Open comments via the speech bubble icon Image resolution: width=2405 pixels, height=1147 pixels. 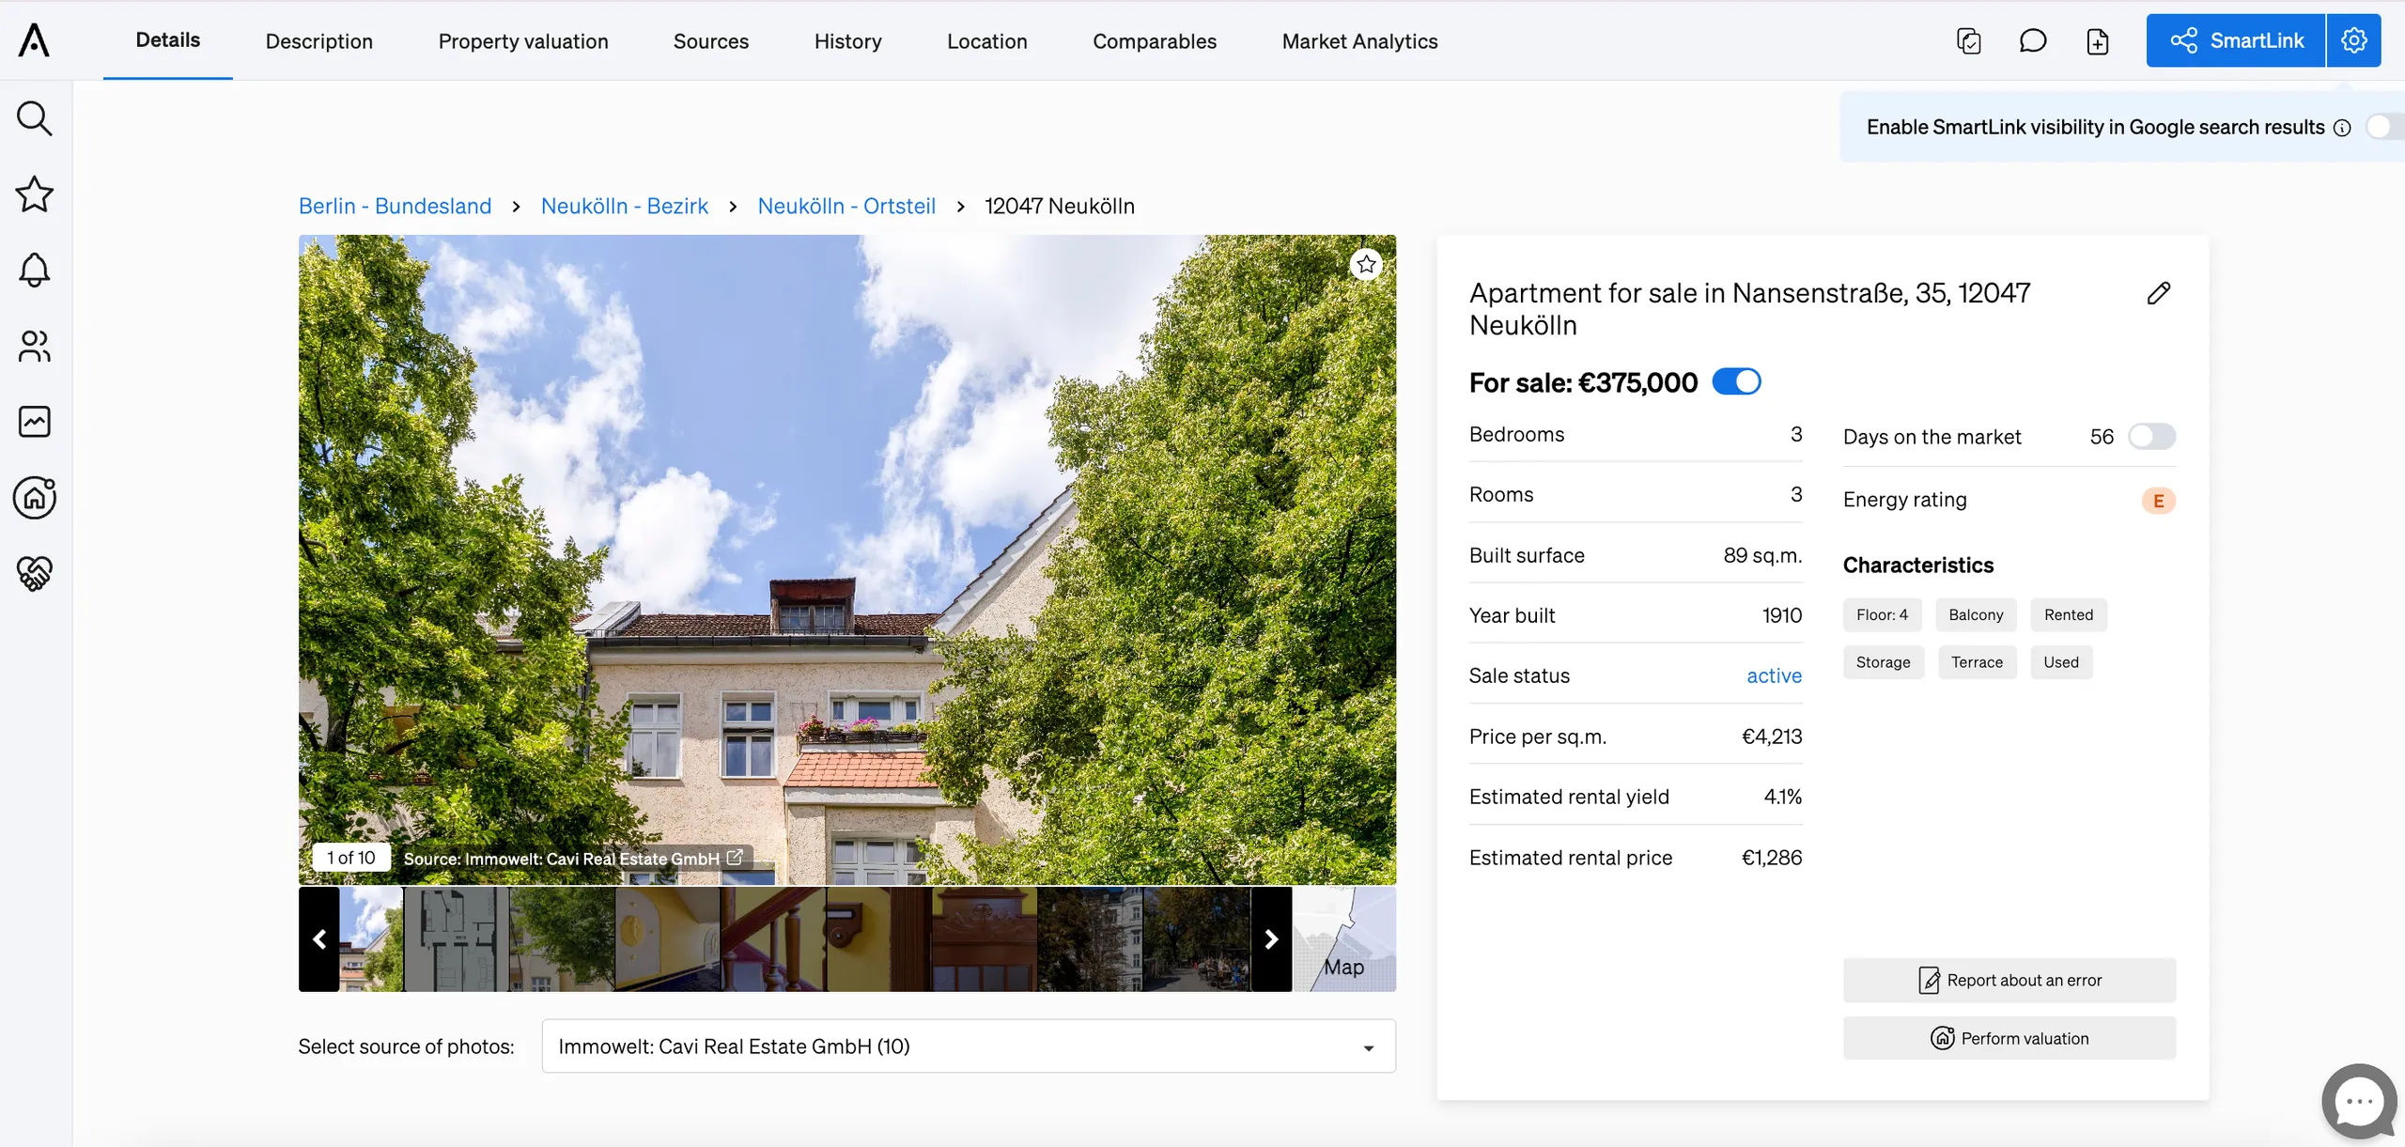tap(2033, 40)
